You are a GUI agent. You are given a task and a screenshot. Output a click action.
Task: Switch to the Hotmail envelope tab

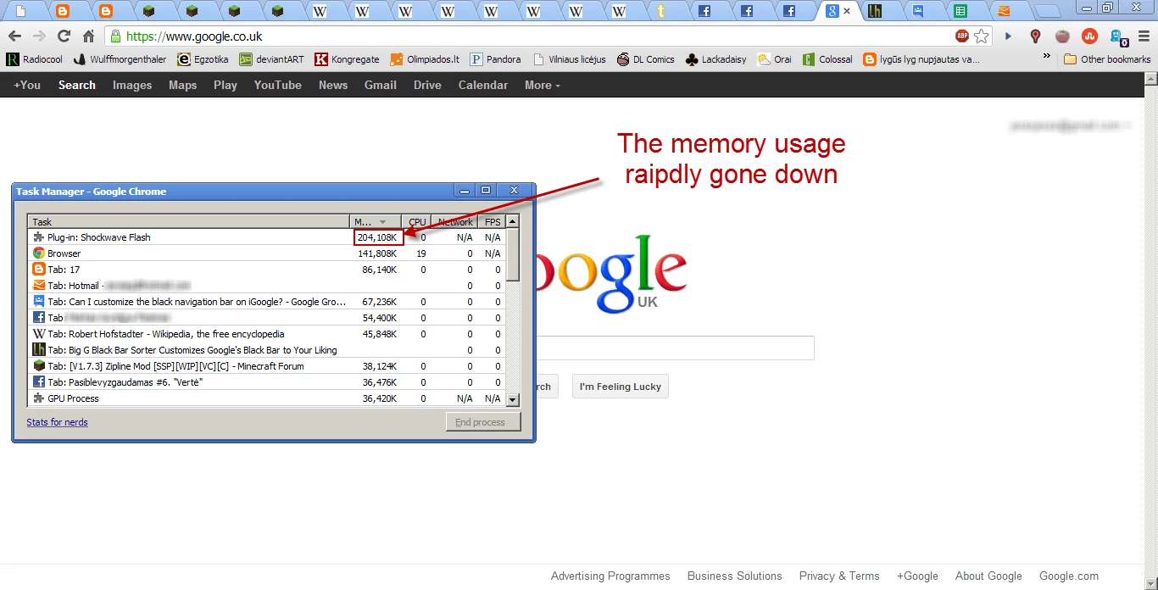click(x=1005, y=11)
